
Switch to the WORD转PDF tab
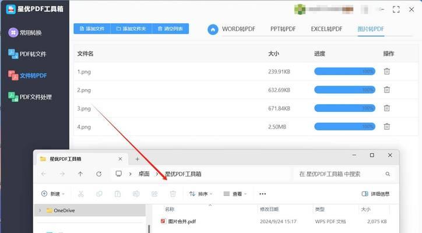point(238,29)
